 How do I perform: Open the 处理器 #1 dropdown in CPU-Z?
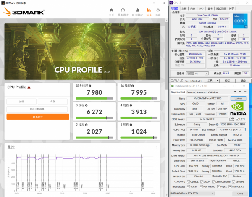(x=197, y=74)
